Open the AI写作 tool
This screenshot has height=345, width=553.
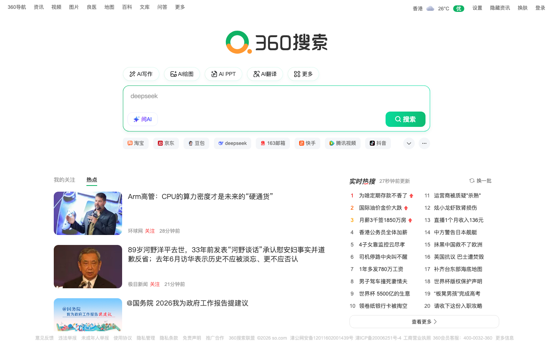[x=141, y=74]
